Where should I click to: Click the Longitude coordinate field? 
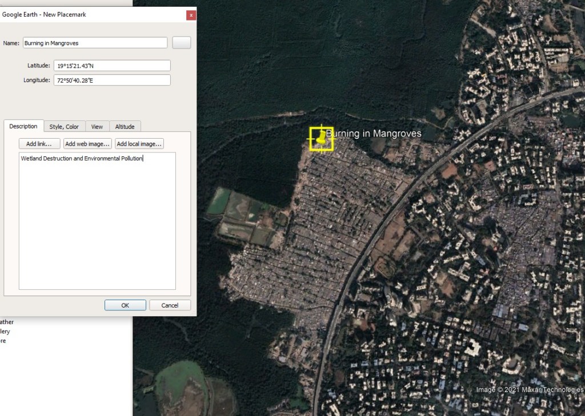coord(112,80)
